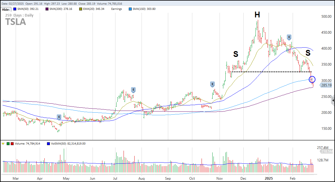Click the Jul month label on time axis

115,178
